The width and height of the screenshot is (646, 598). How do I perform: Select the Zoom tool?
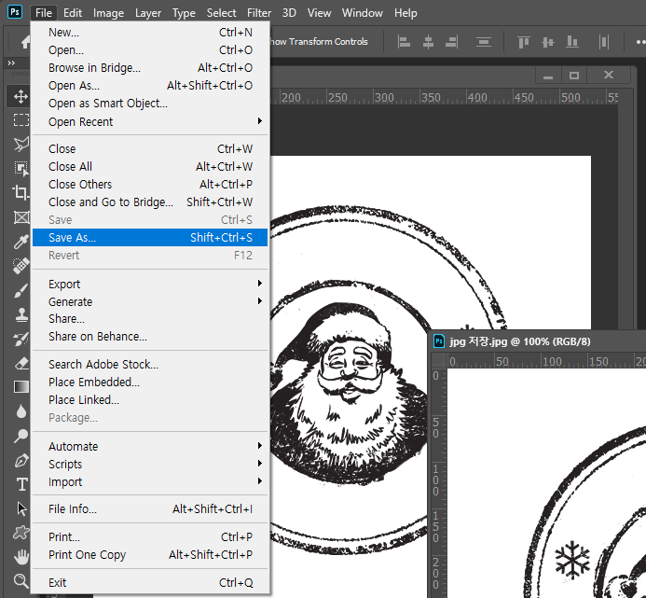[21, 580]
